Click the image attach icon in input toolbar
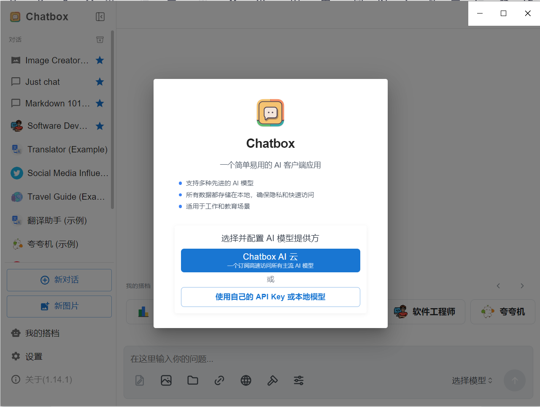540x407 pixels. pyautogui.click(x=166, y=380)
